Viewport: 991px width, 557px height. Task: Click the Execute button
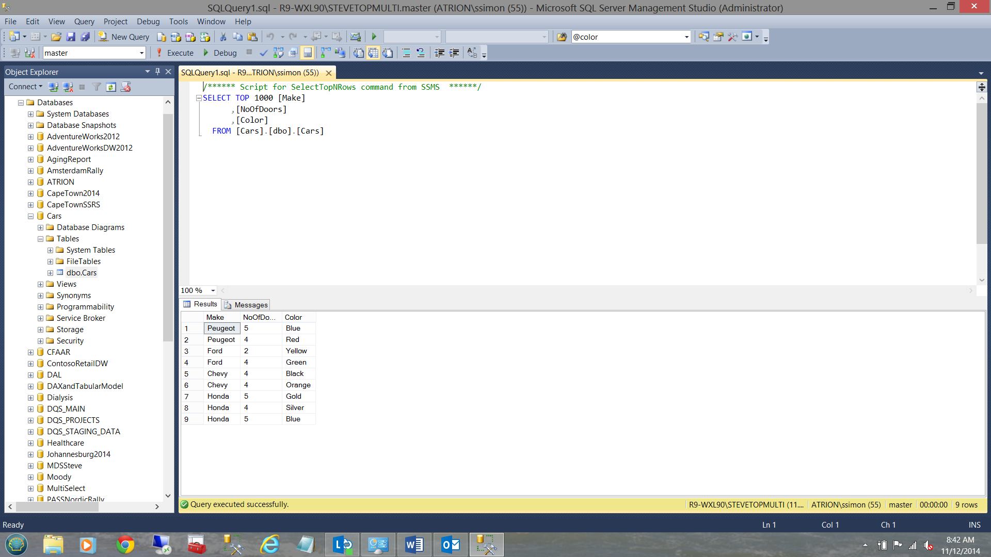[175, 53]
